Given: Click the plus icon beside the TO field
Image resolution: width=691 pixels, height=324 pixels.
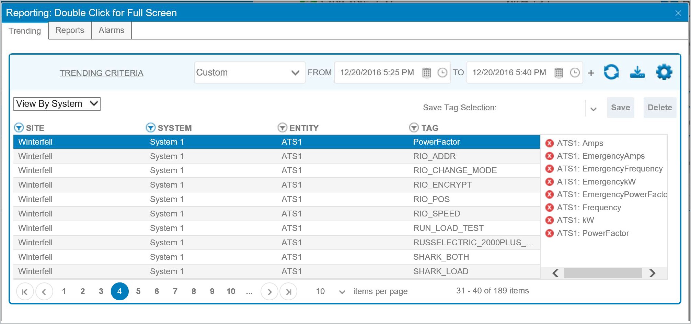Looking at the screenshot, I should pos(591,73).
